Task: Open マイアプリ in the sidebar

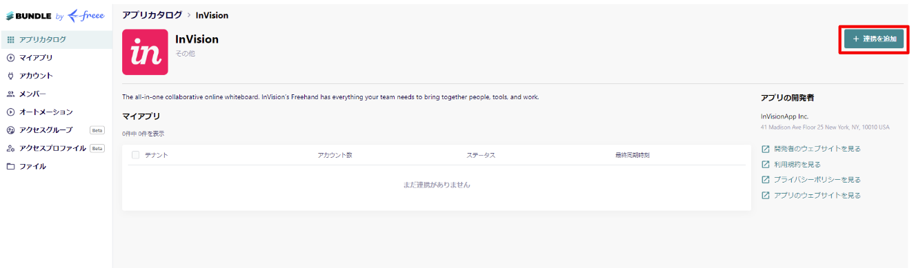Action: coord(56,58)
